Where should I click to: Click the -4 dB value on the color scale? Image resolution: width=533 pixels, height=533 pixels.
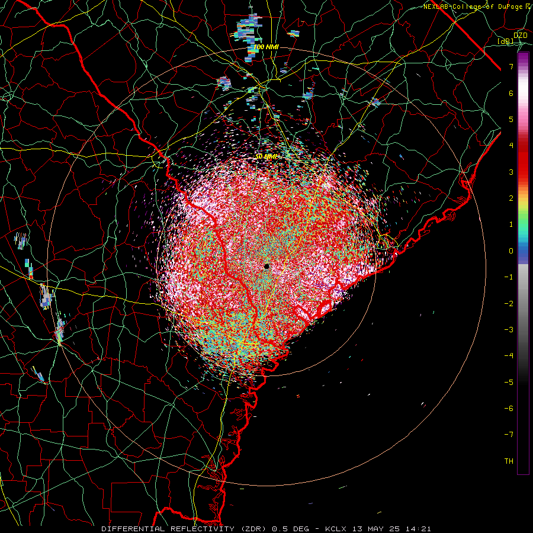(x=509, y=356)
